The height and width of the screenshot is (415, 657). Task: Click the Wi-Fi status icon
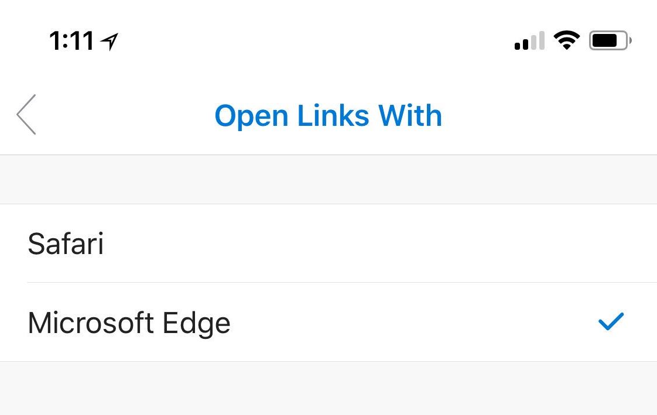pyautogui.click(x=566, y=40)
